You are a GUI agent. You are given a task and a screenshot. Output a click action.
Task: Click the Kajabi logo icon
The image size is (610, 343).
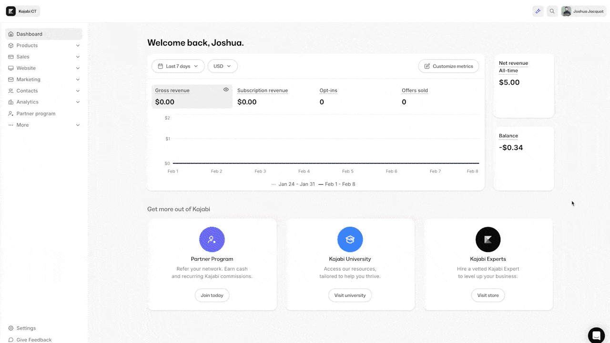11,11
